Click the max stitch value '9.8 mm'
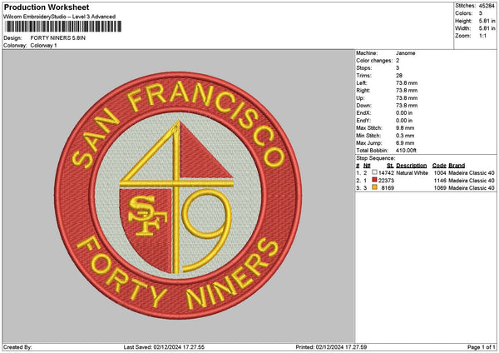Screen dimensions: 499x353 coord(405,128)
